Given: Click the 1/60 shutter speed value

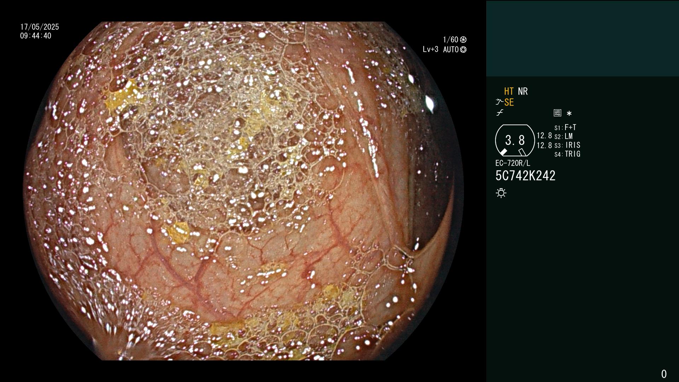Looking at the screenshot, I should tap(451, 40).
